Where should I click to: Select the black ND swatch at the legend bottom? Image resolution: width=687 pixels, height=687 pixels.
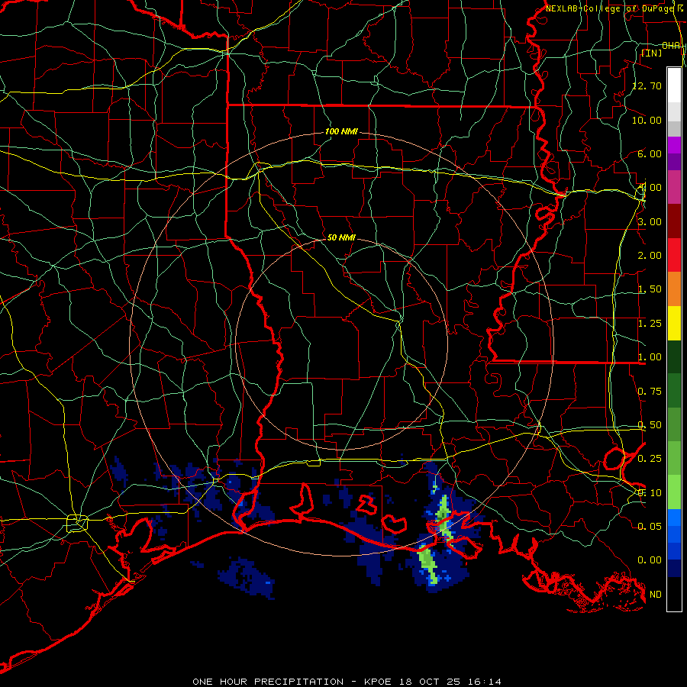point(674,594)
